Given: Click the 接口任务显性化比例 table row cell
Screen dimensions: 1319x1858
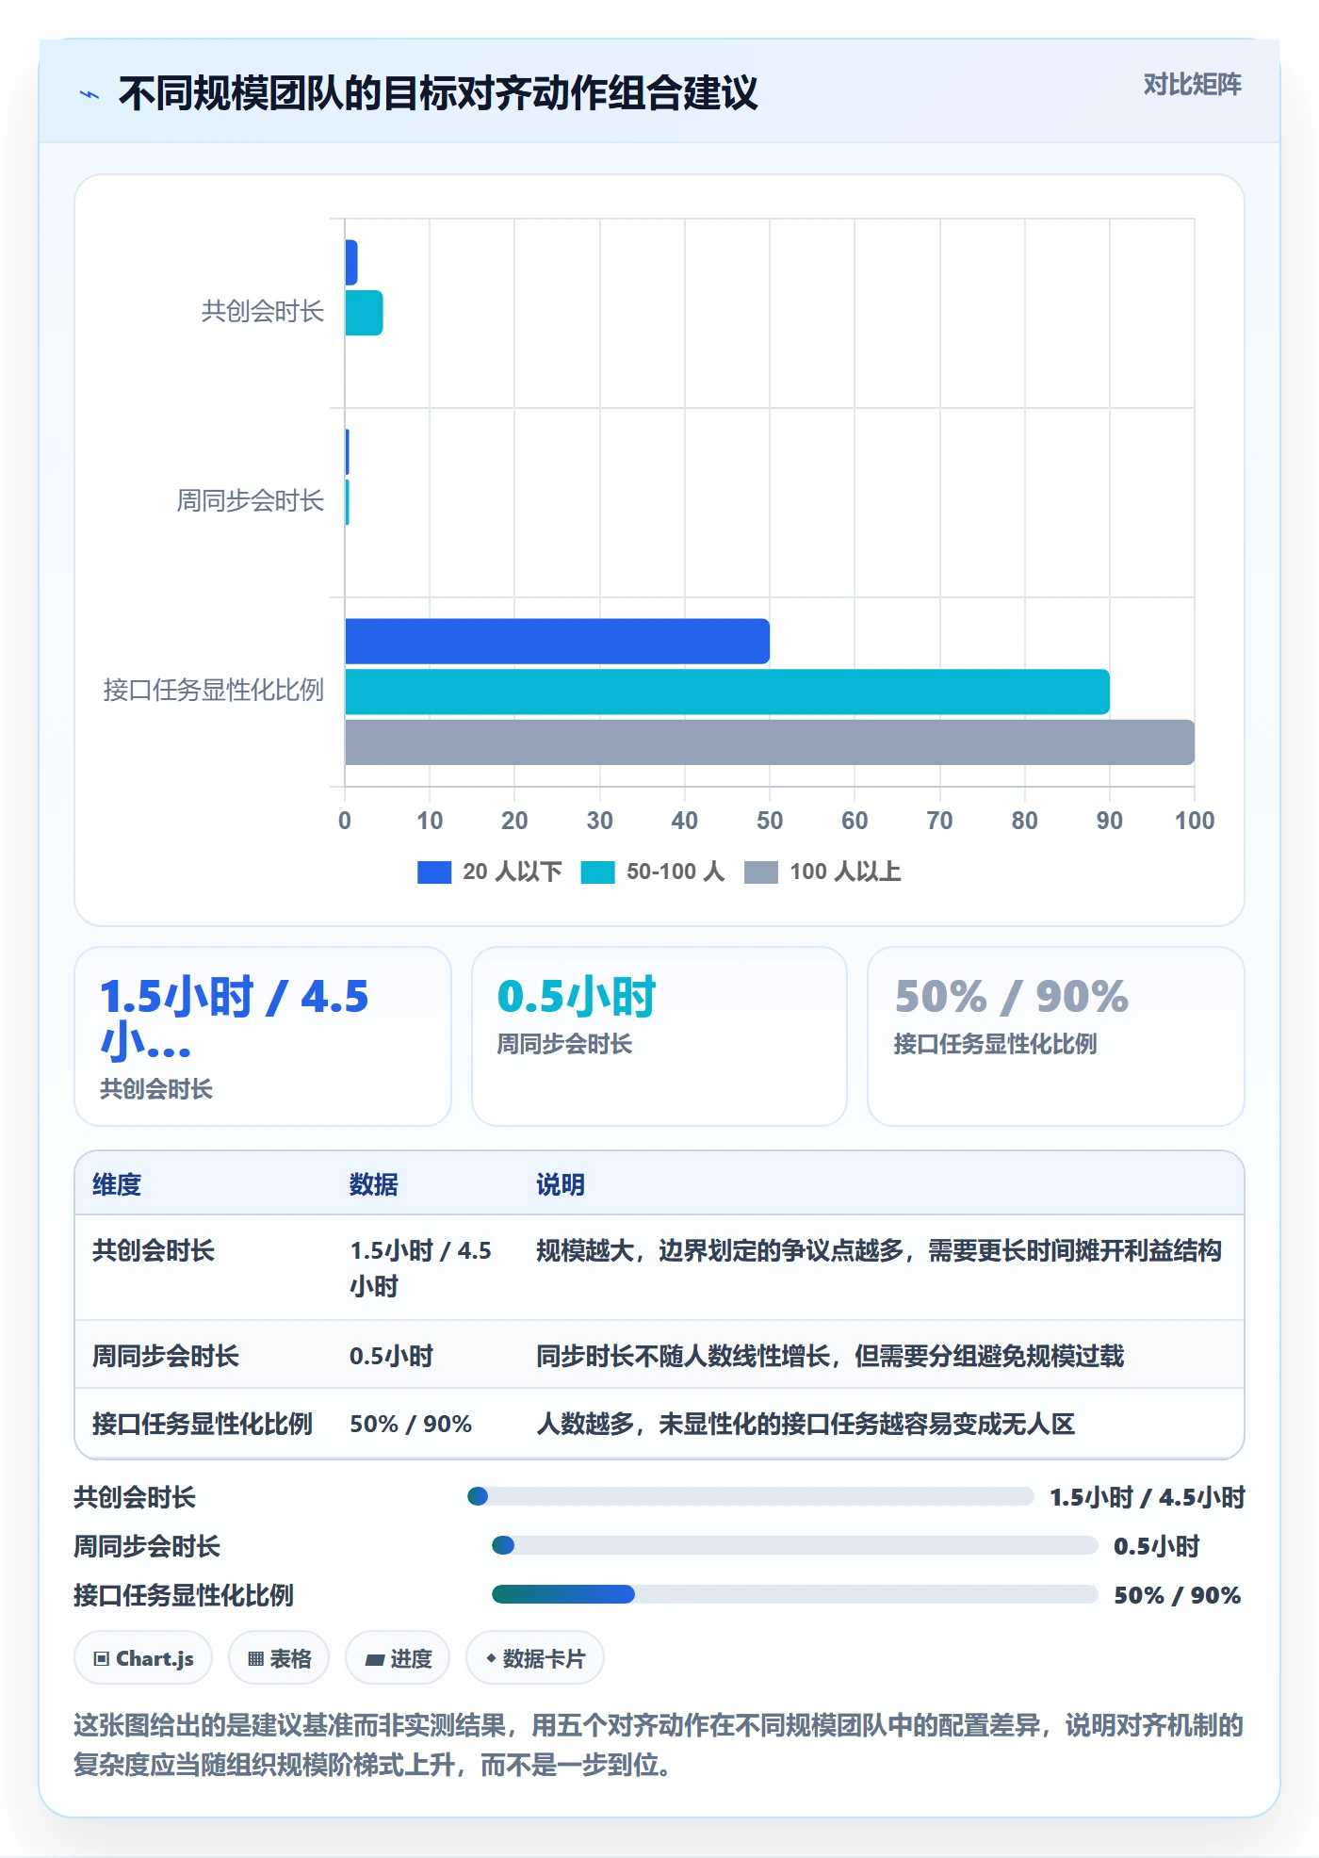Looking at the screenshot, I should [x=203, y=1424].
